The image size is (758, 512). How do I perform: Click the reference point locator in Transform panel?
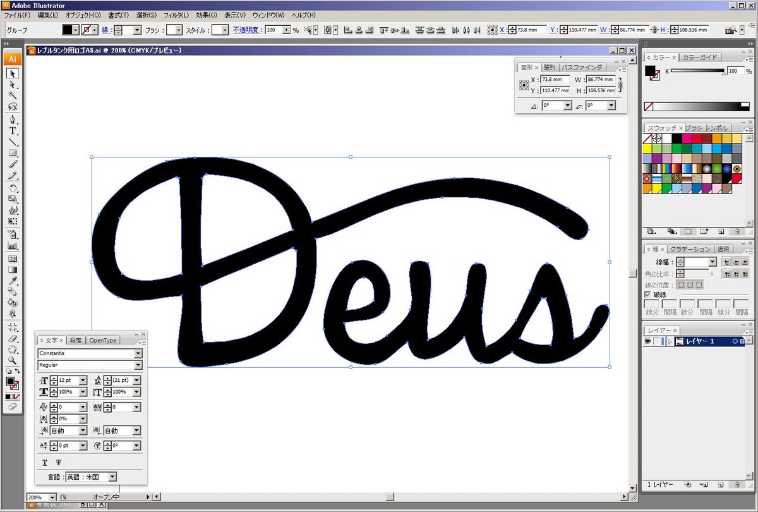524,85
